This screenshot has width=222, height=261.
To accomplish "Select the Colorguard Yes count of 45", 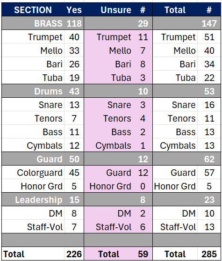I will coord(74,173).
